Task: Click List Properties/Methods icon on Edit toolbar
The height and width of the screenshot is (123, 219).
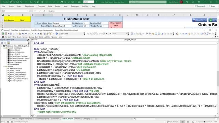Action: (x=132, y=33)
